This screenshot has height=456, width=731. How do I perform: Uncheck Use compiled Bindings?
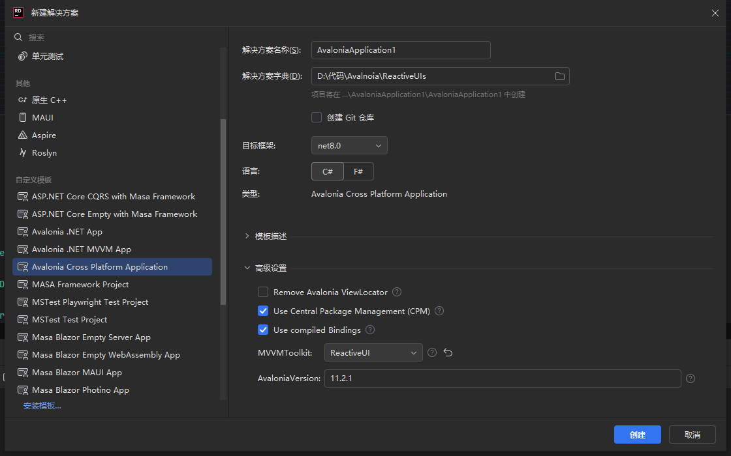(263, 330)
